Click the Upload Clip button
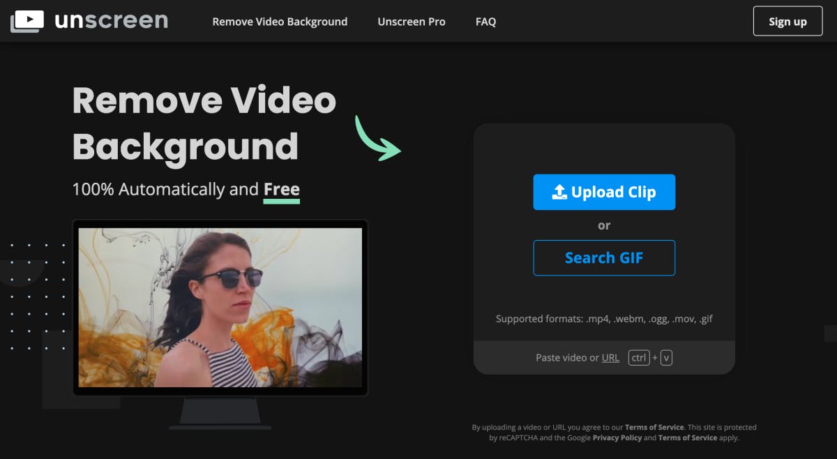 [x=604, y=193]
